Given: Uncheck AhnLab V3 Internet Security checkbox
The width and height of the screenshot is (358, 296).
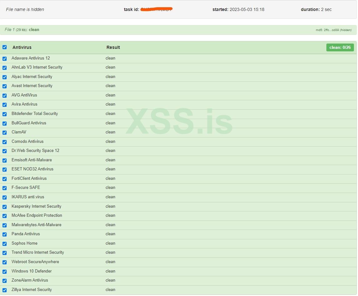Looking at the screenshot, I should pos(5,68).
